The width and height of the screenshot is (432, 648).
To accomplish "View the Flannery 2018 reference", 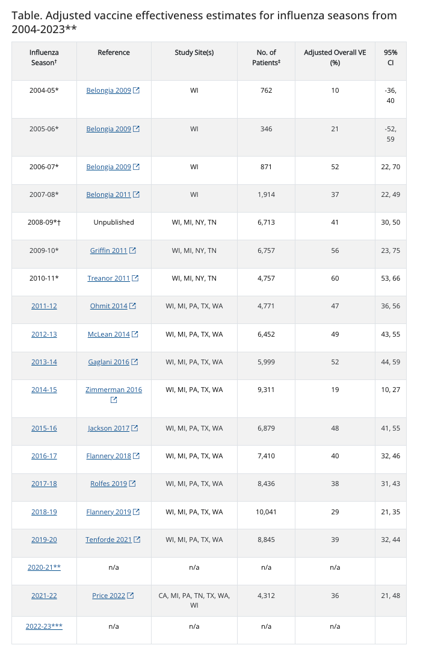I will pyautogui.click(x=108, y=456).
